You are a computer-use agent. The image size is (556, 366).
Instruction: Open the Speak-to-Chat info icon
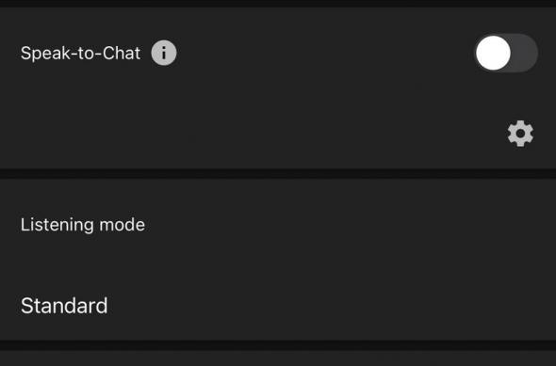(x=164, y=53)
